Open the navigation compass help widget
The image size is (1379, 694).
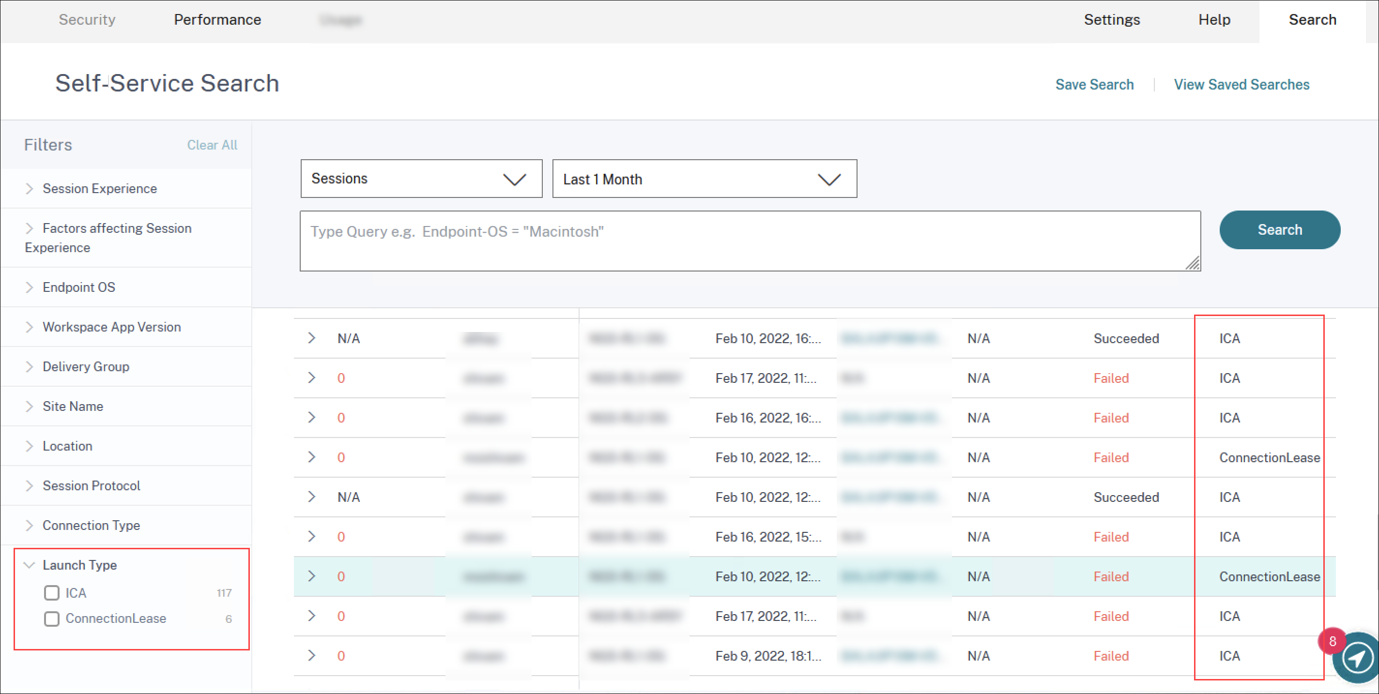1357,658
